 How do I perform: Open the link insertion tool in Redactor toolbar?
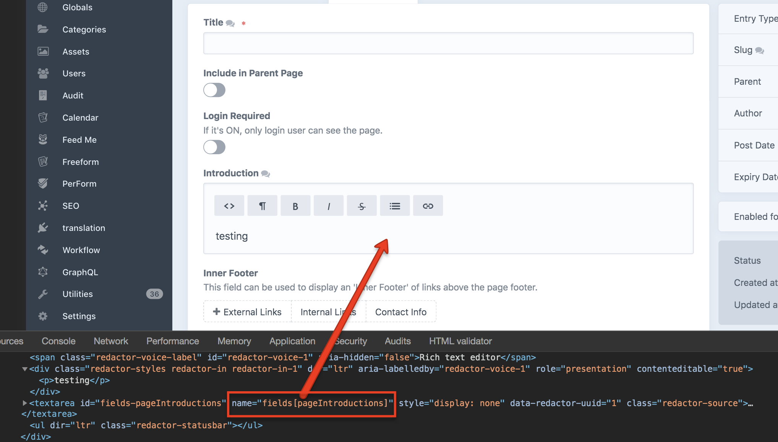tap(428, 205)
